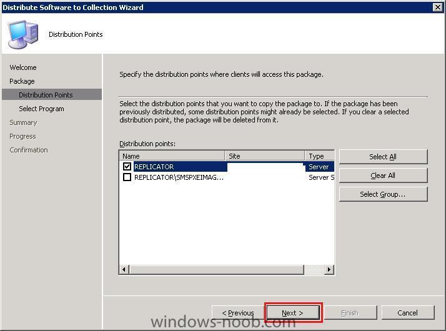The width and height of the screenshot is (446, 331).
Task: Click Clear All button
Action: [x=383, y=175]
